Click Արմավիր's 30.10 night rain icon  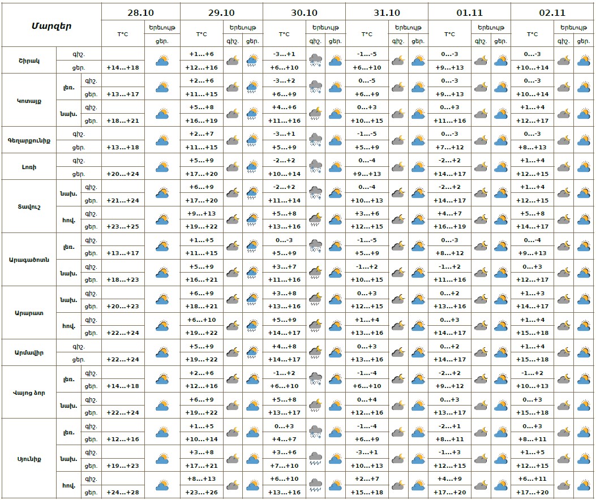(x=315, y=352)
